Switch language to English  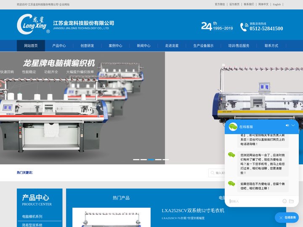click(x=277, y=4)
